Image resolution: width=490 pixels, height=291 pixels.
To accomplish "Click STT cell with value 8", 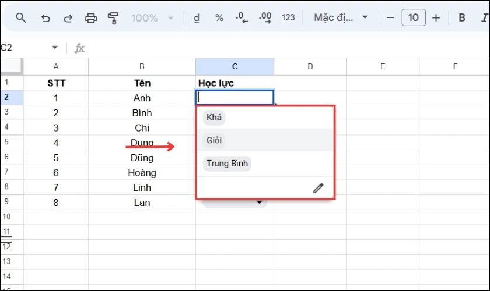I will click(56, 203).
